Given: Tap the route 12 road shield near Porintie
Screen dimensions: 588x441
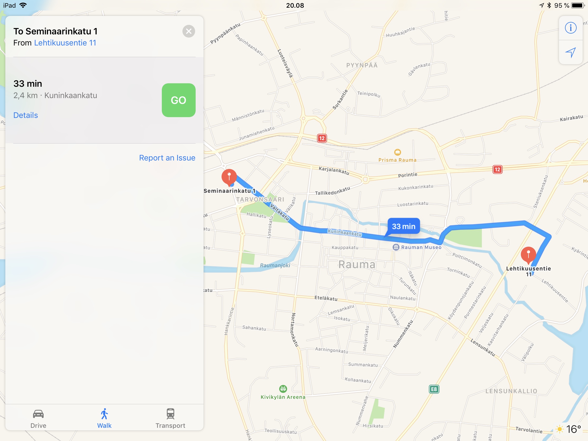Looking at the screenshot, I should (x=497, y=169).
